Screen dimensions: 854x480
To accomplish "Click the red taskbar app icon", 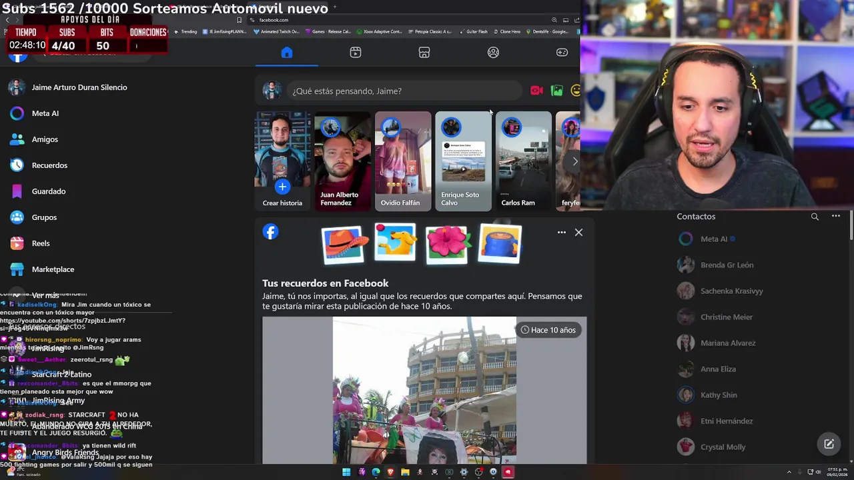I will 508,472.
